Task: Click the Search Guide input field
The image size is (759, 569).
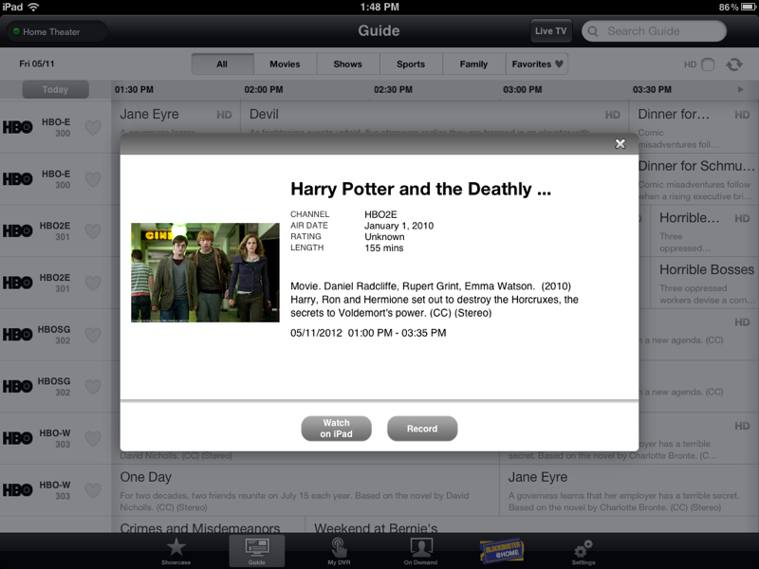Action: (655, 31)
